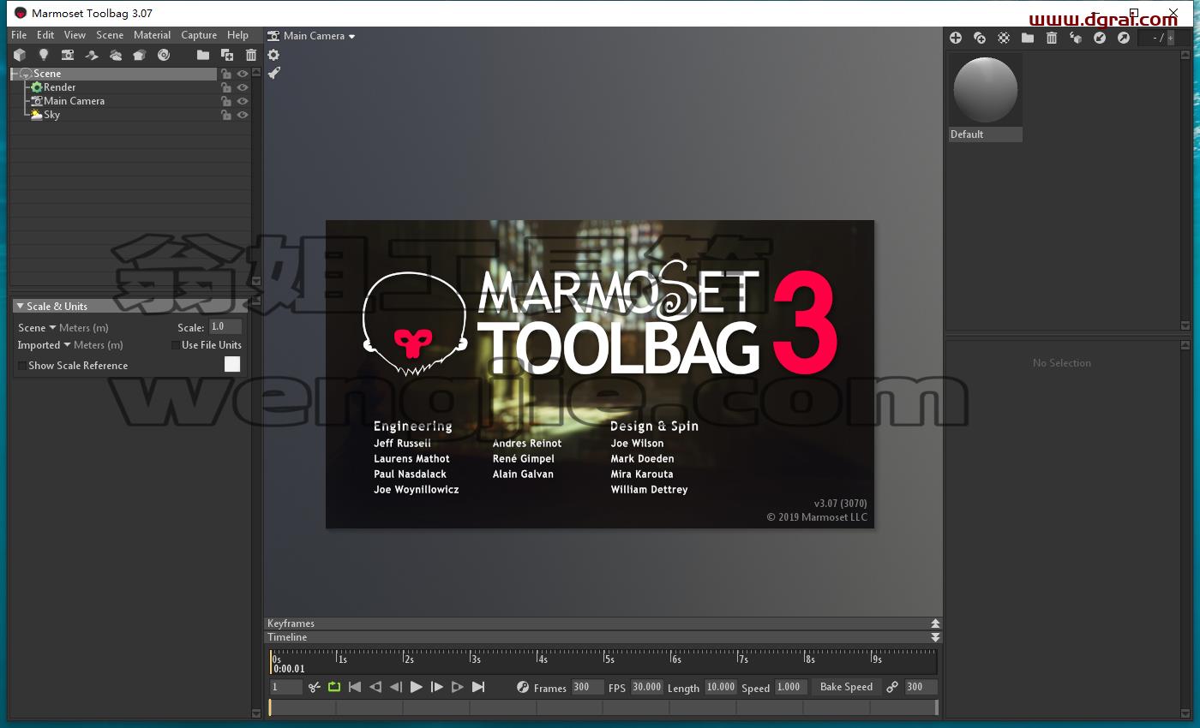Open the Help menu
Image resolution: width=1200 pixels, height=728 pixels.
[238, 35]
